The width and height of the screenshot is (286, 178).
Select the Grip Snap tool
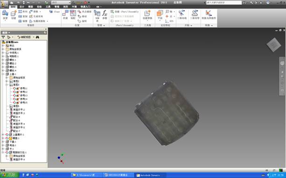(x=84, y=12)
